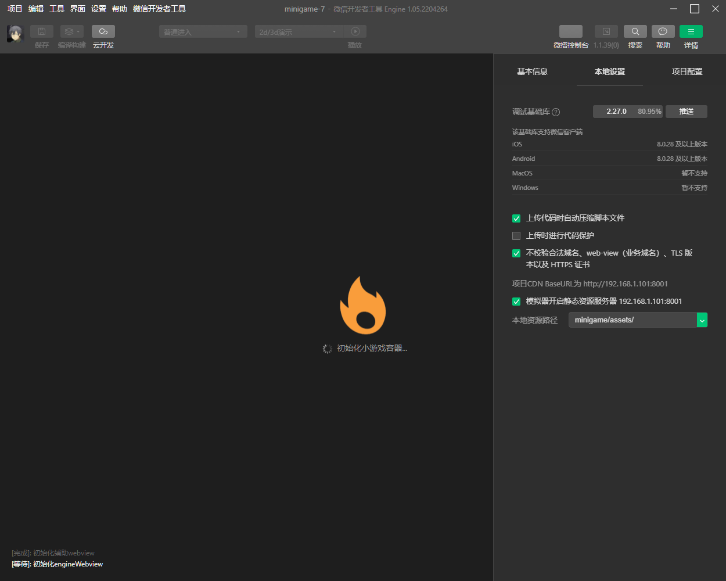The image size is (726, 581).
Task: Click help icon beside 调试基础库
Action: pos(556,112)
